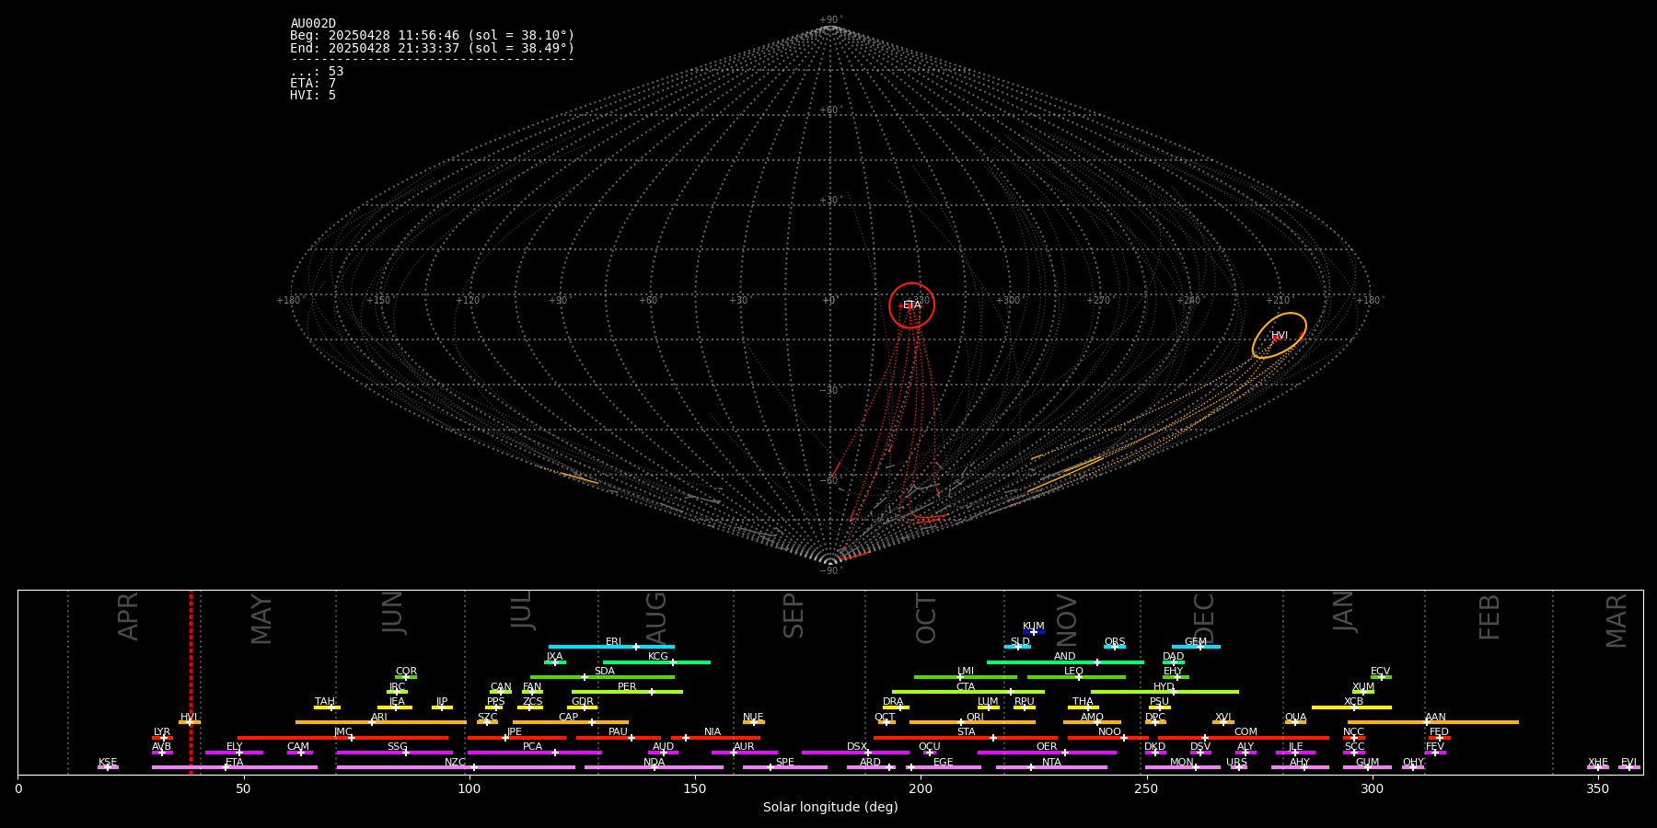This screenshot has height=828, width=1657.
Task: Click the DRA shower label
Action: pyautogui.click(x=893, y=702)
